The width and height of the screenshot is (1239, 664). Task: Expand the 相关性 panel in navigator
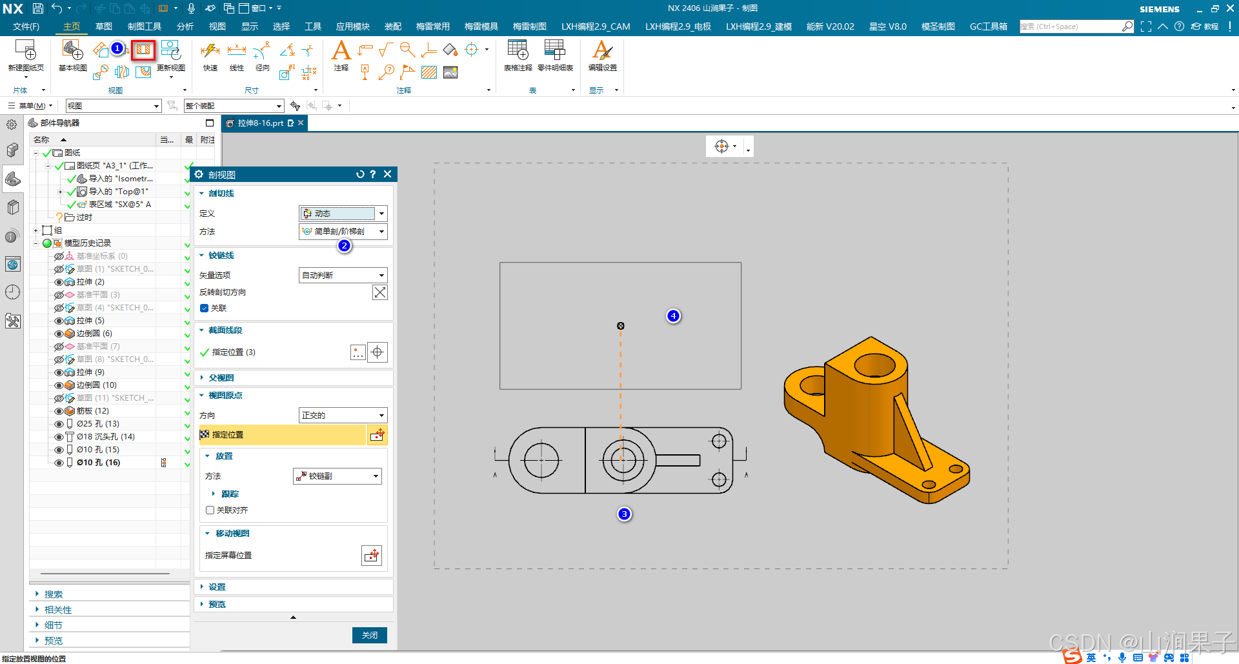tap(57, 610)
